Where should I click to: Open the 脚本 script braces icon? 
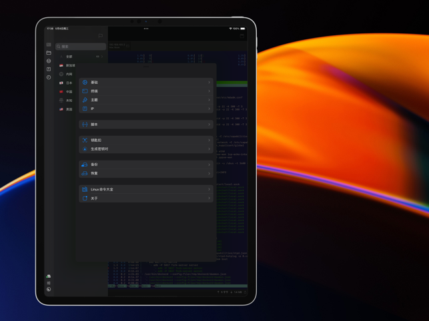pos(85,125)
